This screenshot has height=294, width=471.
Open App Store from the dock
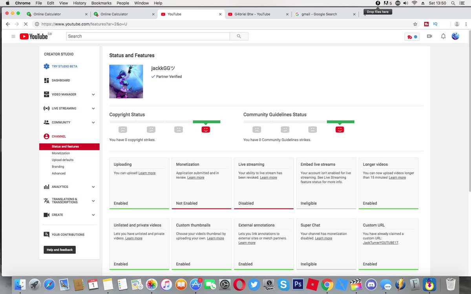[x=195, y=284]
